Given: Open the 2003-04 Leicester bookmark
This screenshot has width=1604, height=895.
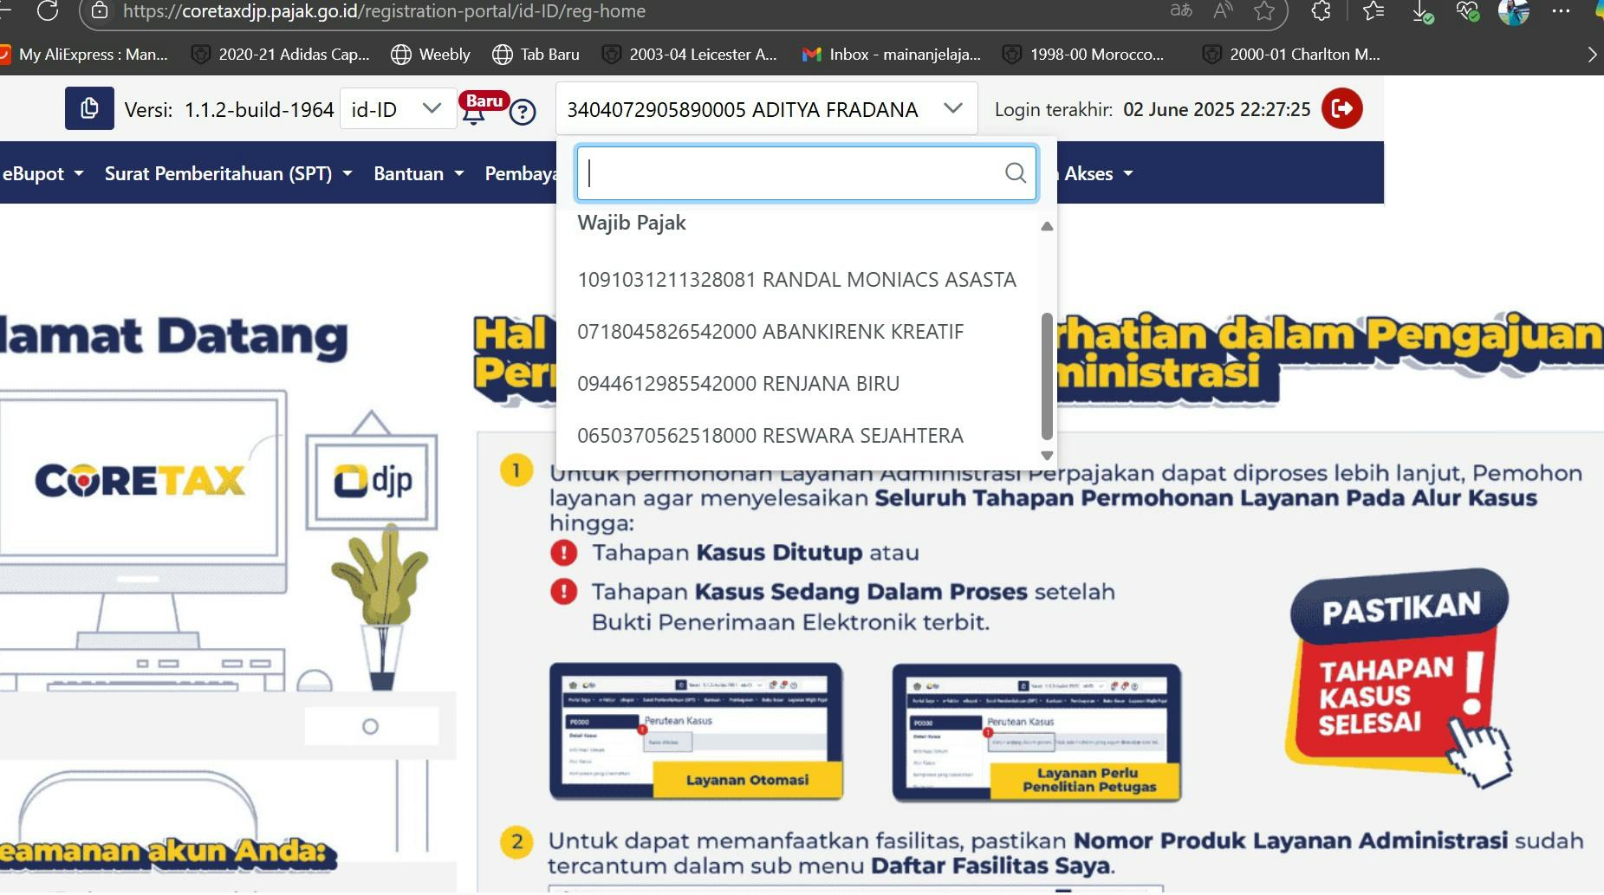Looking at the screenshot, I should click(690, 55).
